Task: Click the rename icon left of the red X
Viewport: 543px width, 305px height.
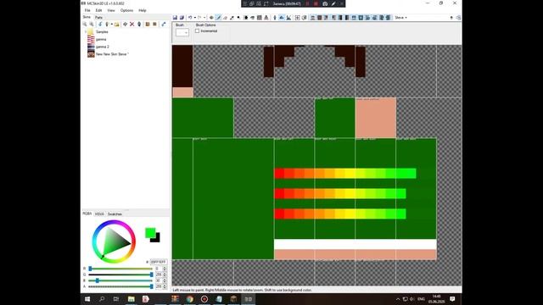Action: 125,25
